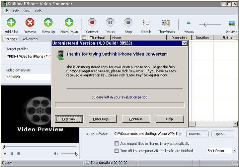
Task: Click the Browse... button
Action: pos(197,134)
